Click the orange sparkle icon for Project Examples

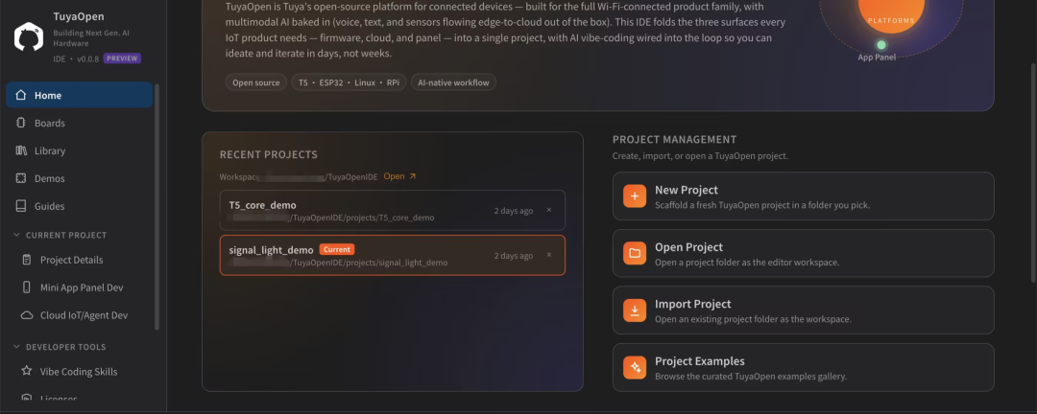(x=635, y=367)
